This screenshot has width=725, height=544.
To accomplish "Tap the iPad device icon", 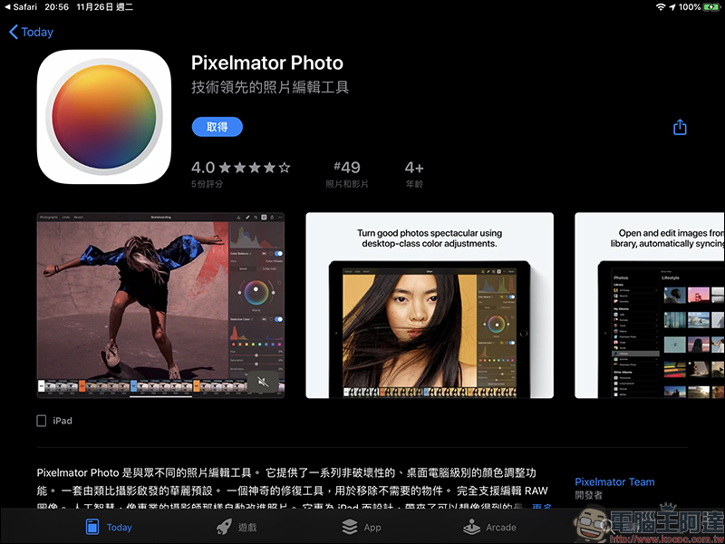I will [x=41, y=421].
